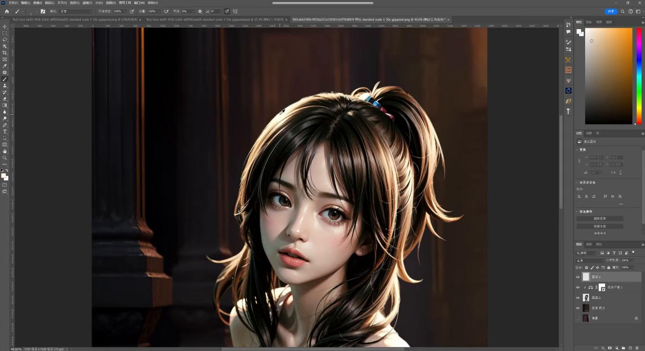
Task: Expand the brush opacity dropdown
Action: click(125, 11)
